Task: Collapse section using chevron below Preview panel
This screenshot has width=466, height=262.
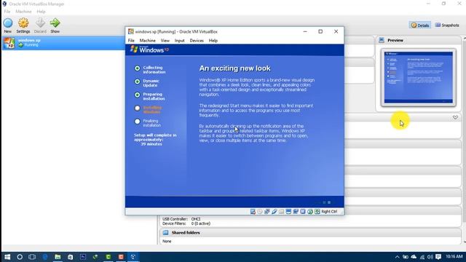Action: coord(455,117)
